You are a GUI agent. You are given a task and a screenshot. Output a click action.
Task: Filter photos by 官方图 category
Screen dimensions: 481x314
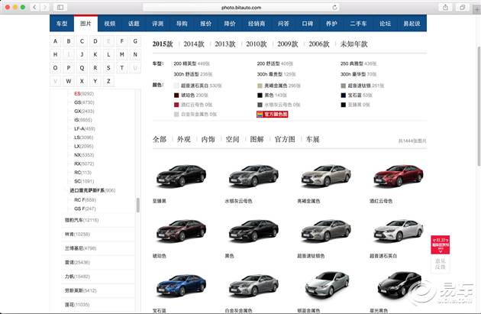point(285,139)
